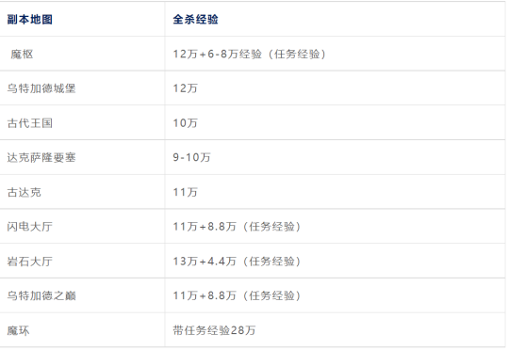509x350 pixels.
Task: Click the 10万 experience cell
Action: (x=185, y=123)
